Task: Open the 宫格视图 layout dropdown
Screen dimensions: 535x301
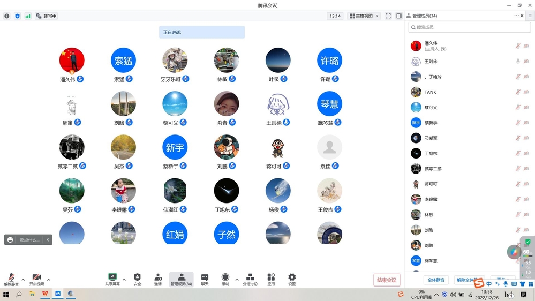Action: coord(364,16)
